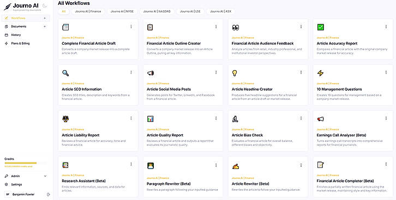The image size is (396, 200).
Task: Open the Article Accuracy Report workflow title
Action: [x=337, y=43]
